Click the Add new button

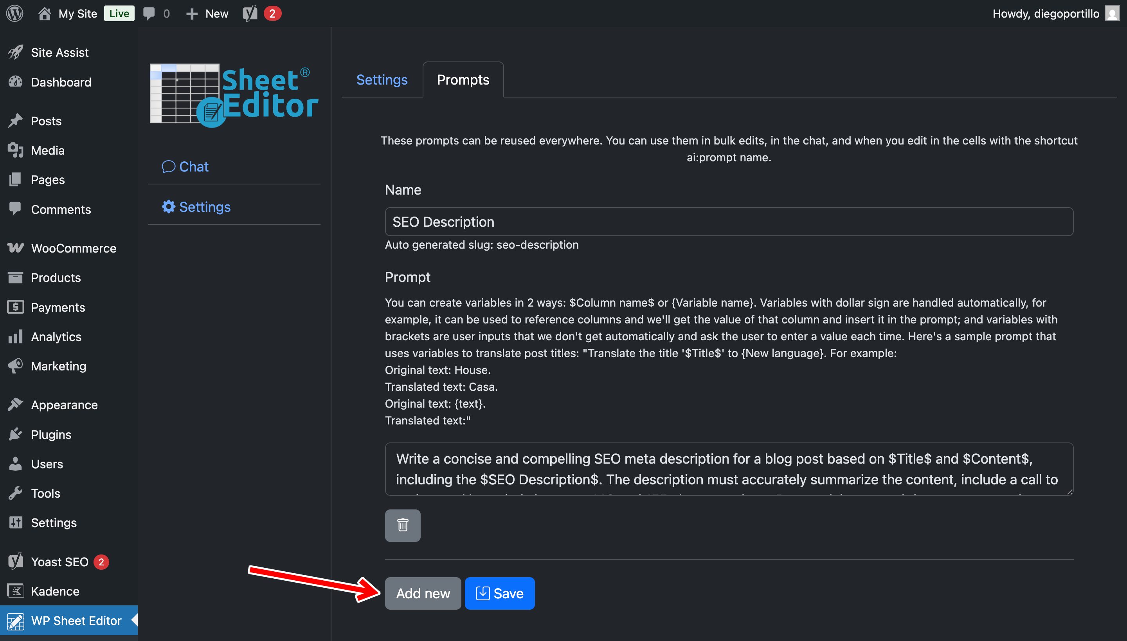423,593
